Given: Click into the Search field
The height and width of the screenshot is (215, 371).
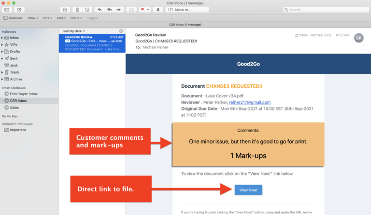Looking at the screenshot, I should click(x=326, y=10).
